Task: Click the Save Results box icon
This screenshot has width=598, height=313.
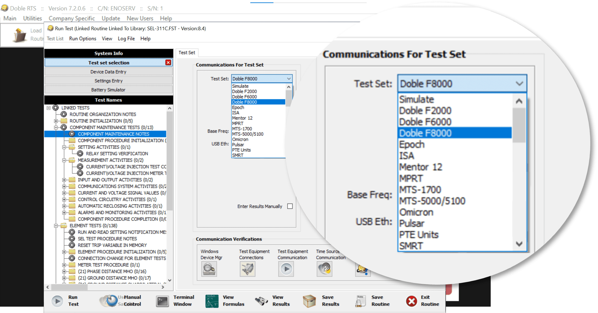Action: (309, 301)
